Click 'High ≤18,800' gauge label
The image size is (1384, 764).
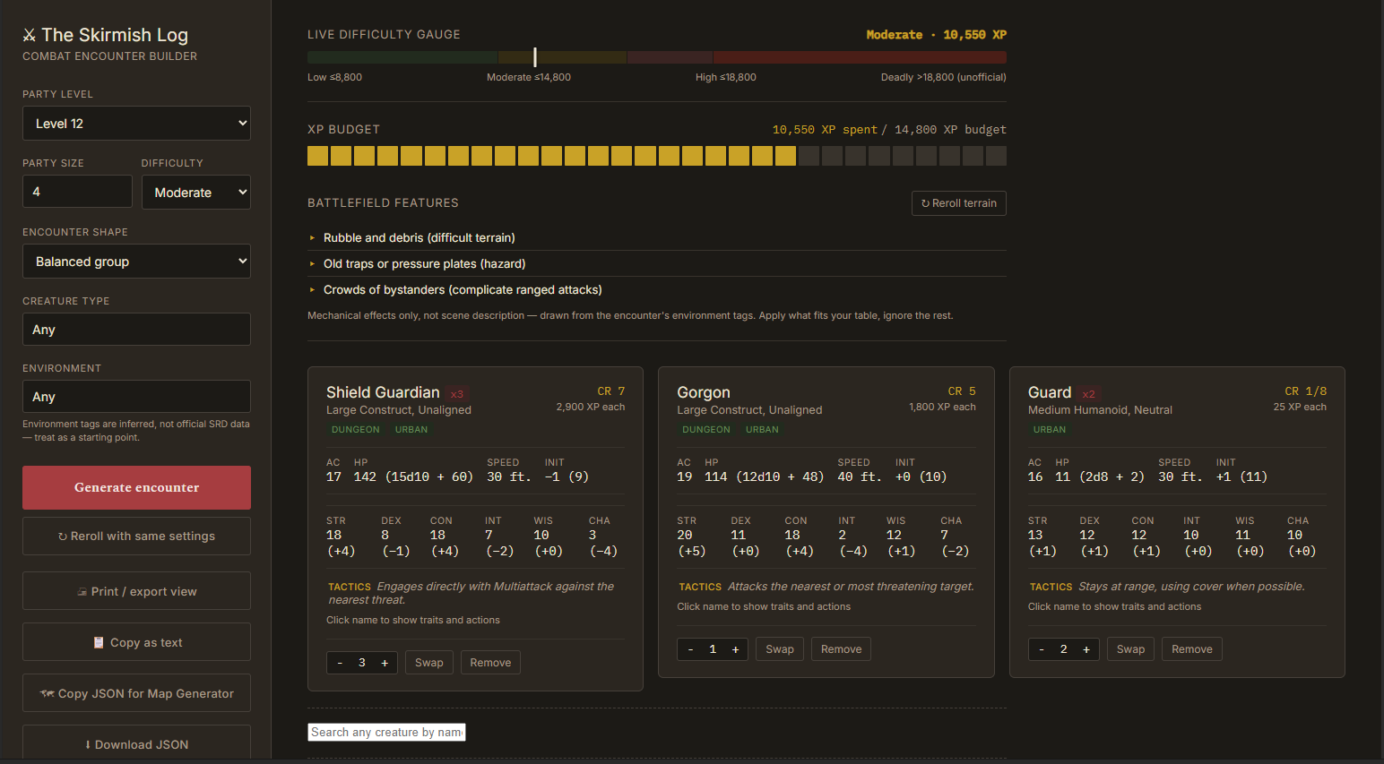(x=726, y=77)
